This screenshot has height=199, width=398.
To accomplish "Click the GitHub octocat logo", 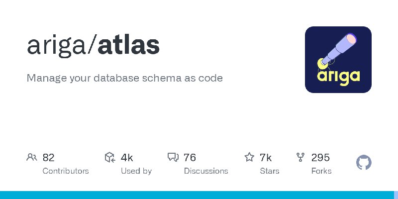I will [x=364, y=163].
